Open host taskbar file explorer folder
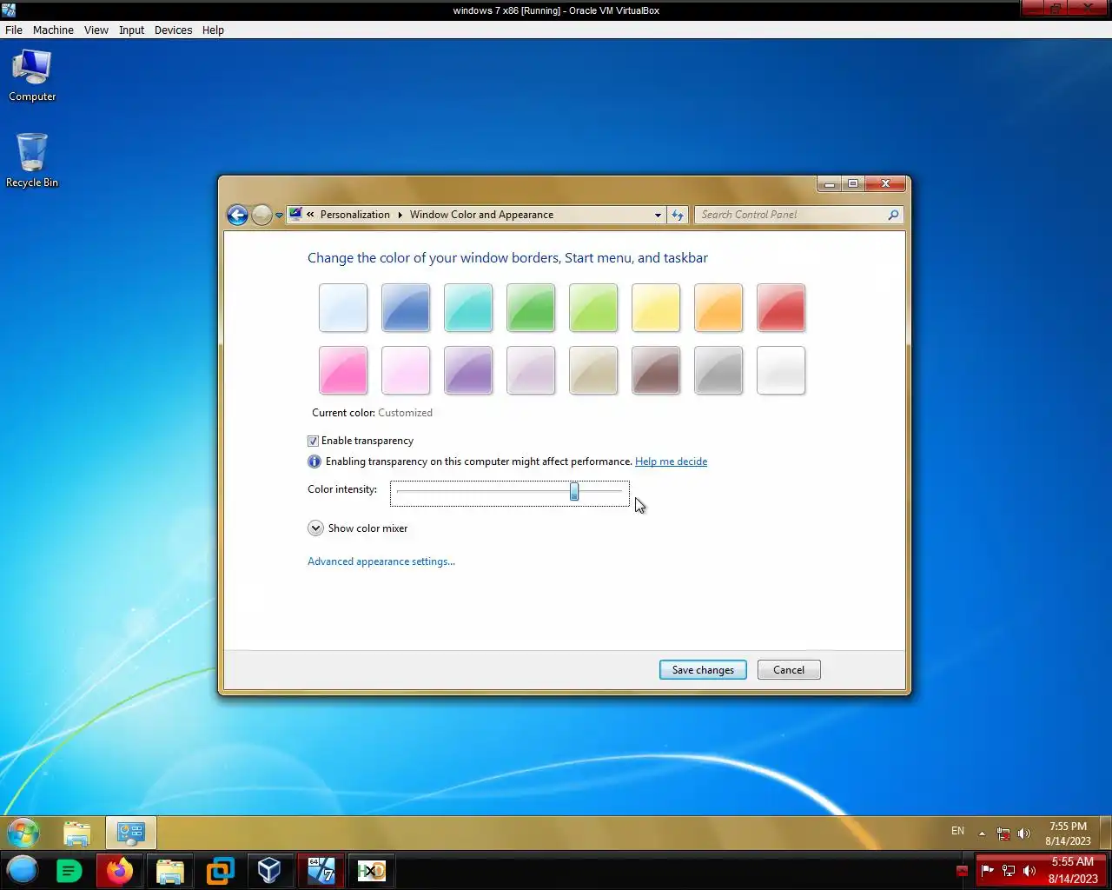Image resolution: width=1112 pixels, height=890 pixels. (x=169, y=870)
